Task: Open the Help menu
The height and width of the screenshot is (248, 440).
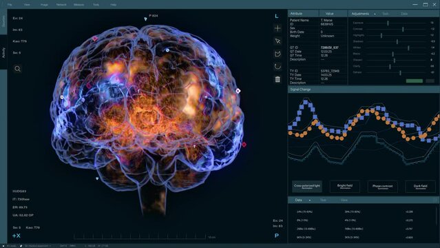Action: [114, 5]
